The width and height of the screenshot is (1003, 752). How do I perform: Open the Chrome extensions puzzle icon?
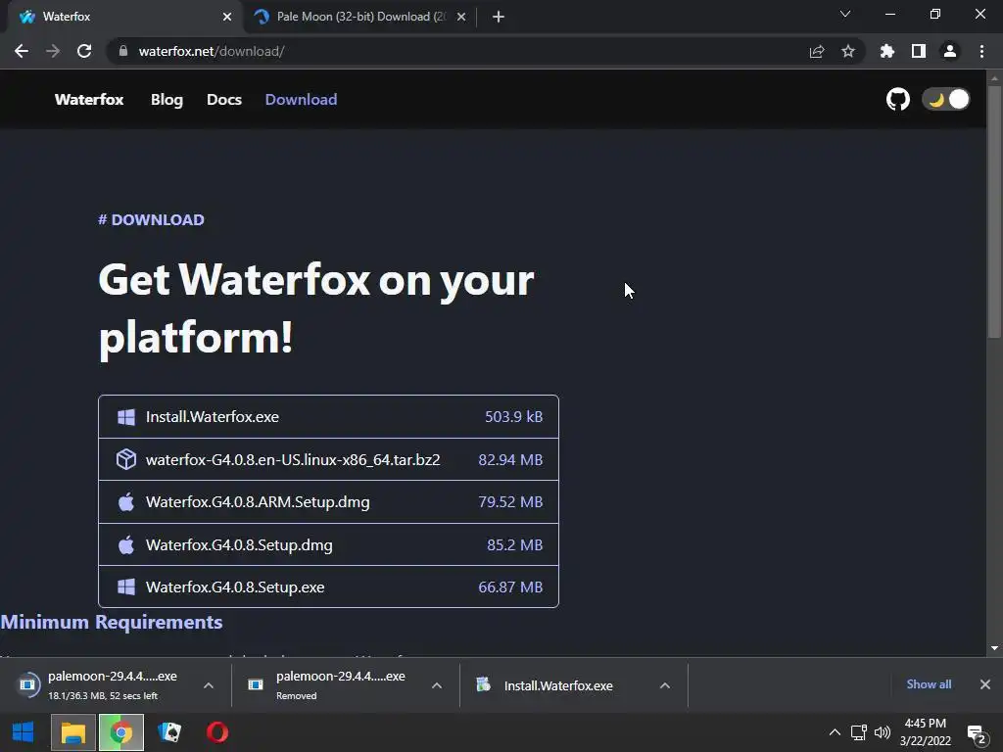887,51
